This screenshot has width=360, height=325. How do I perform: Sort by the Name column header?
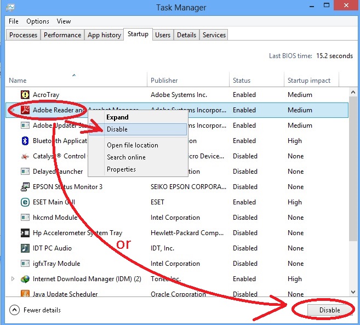76,81
